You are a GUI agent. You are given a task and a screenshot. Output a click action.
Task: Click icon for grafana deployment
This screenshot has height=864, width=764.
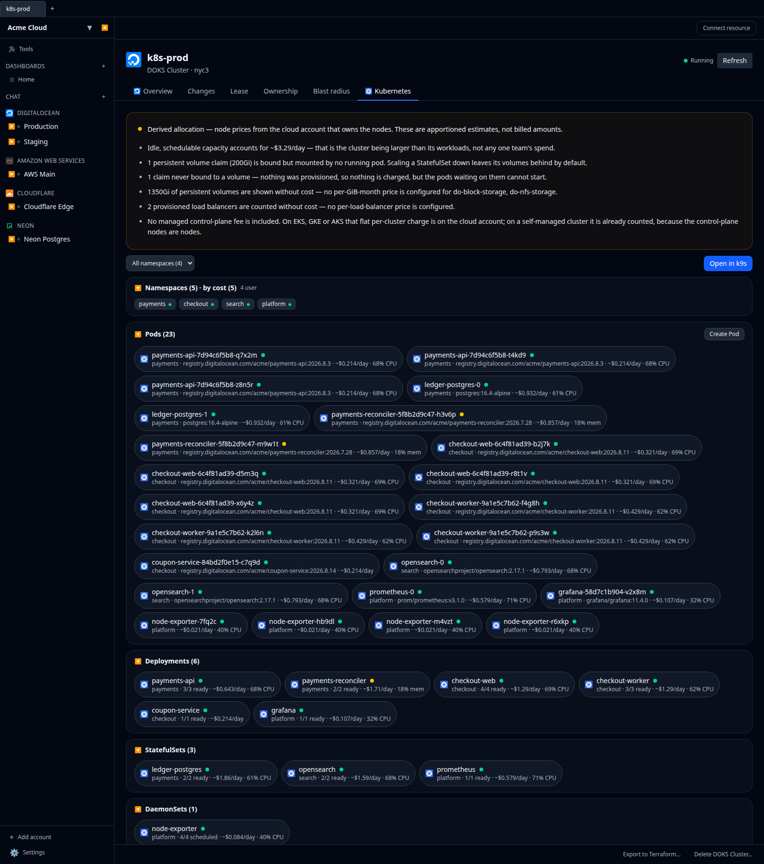tap(264, 714)
